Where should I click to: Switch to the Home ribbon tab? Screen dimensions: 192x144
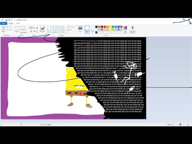[11, 24]
